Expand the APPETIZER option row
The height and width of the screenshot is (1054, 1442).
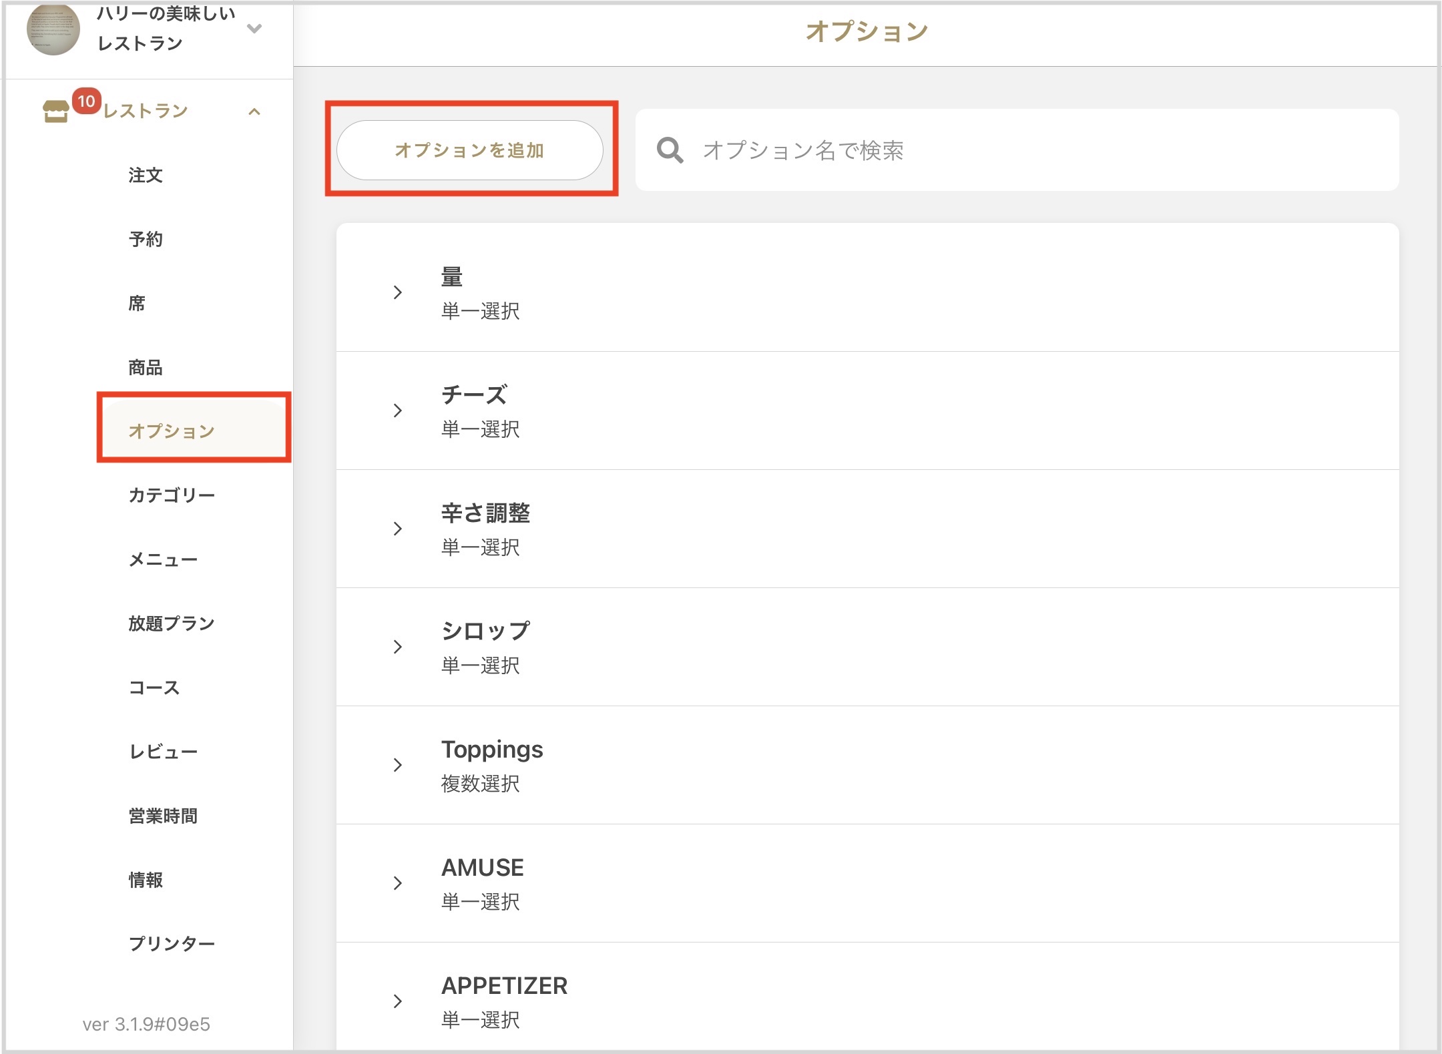pyautogui.click(x=398, y=1001)
